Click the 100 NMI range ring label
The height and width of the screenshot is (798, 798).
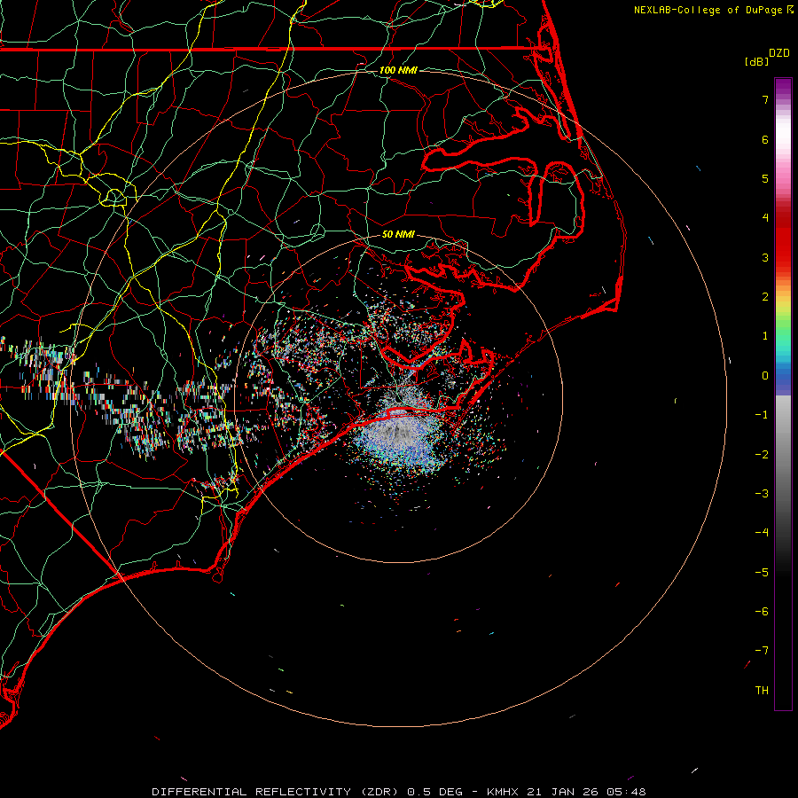(x=398, y=70)
